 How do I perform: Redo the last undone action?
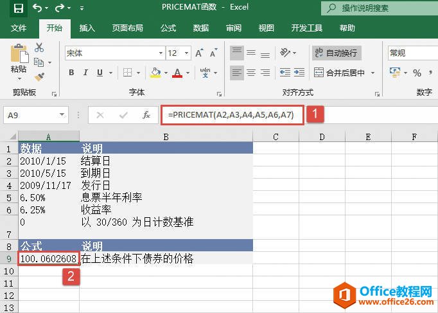(60, 8)
